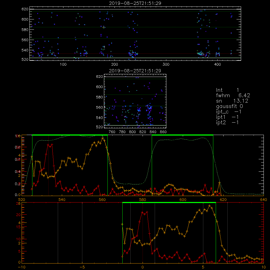
Task: Click y-axis label 600 of the small middle plot
Action: click(x=99, y=87)
